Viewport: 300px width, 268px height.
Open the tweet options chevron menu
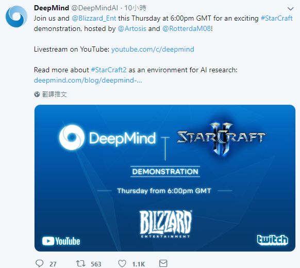(290, 9)
